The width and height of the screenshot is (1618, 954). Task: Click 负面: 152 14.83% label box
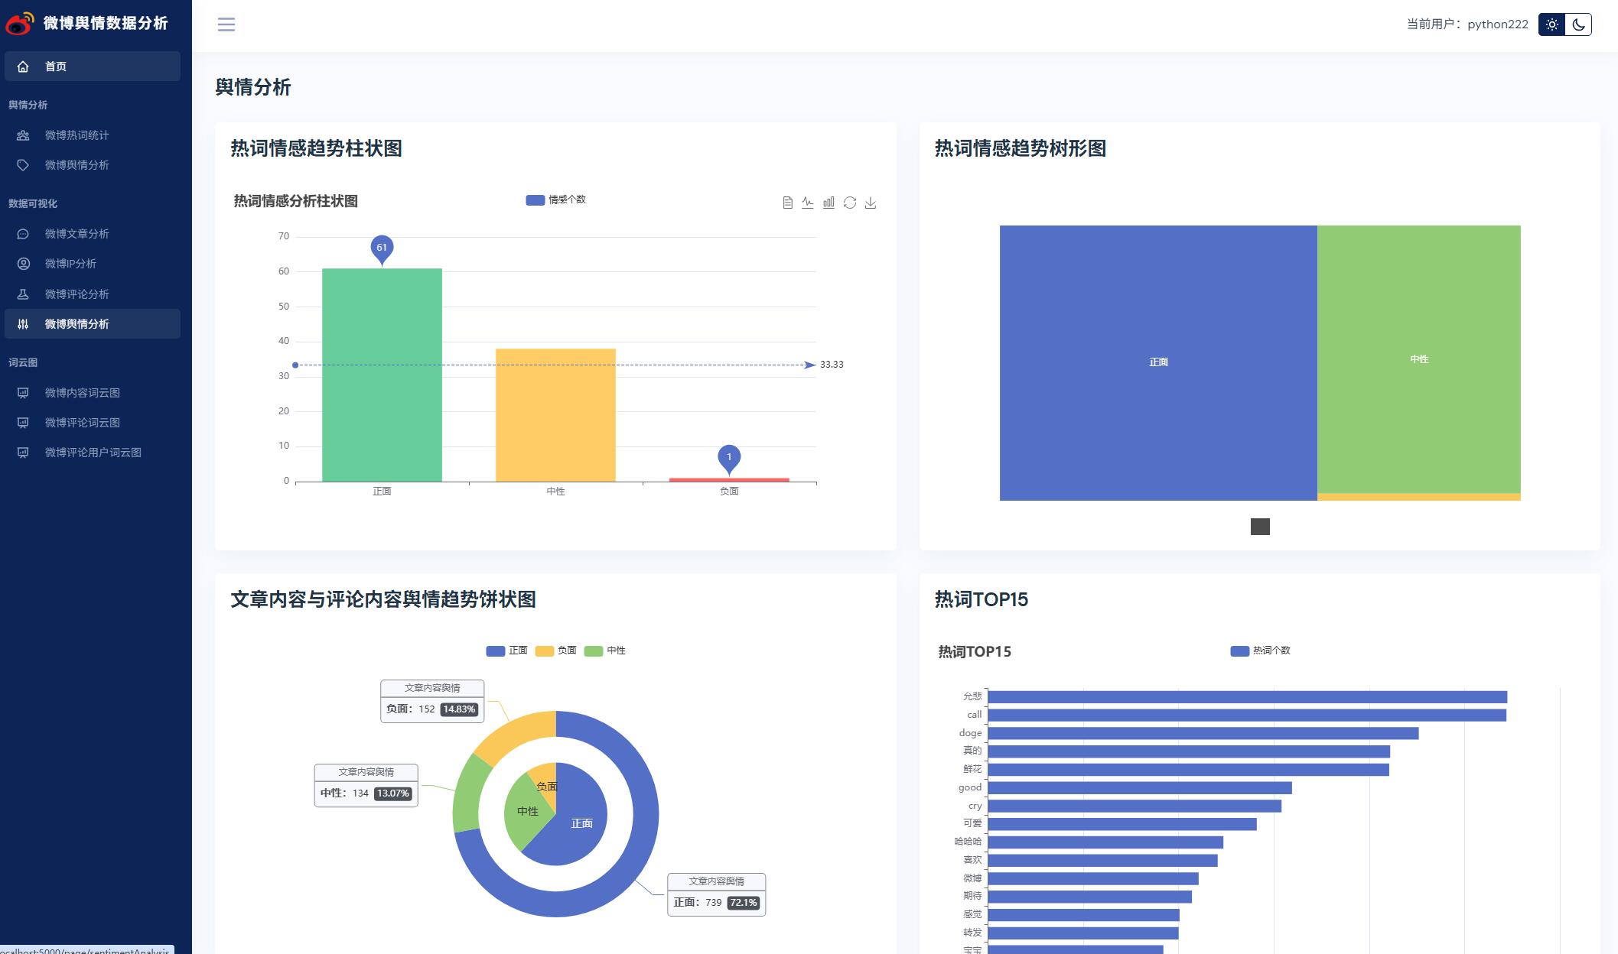[x=432, y=701]
